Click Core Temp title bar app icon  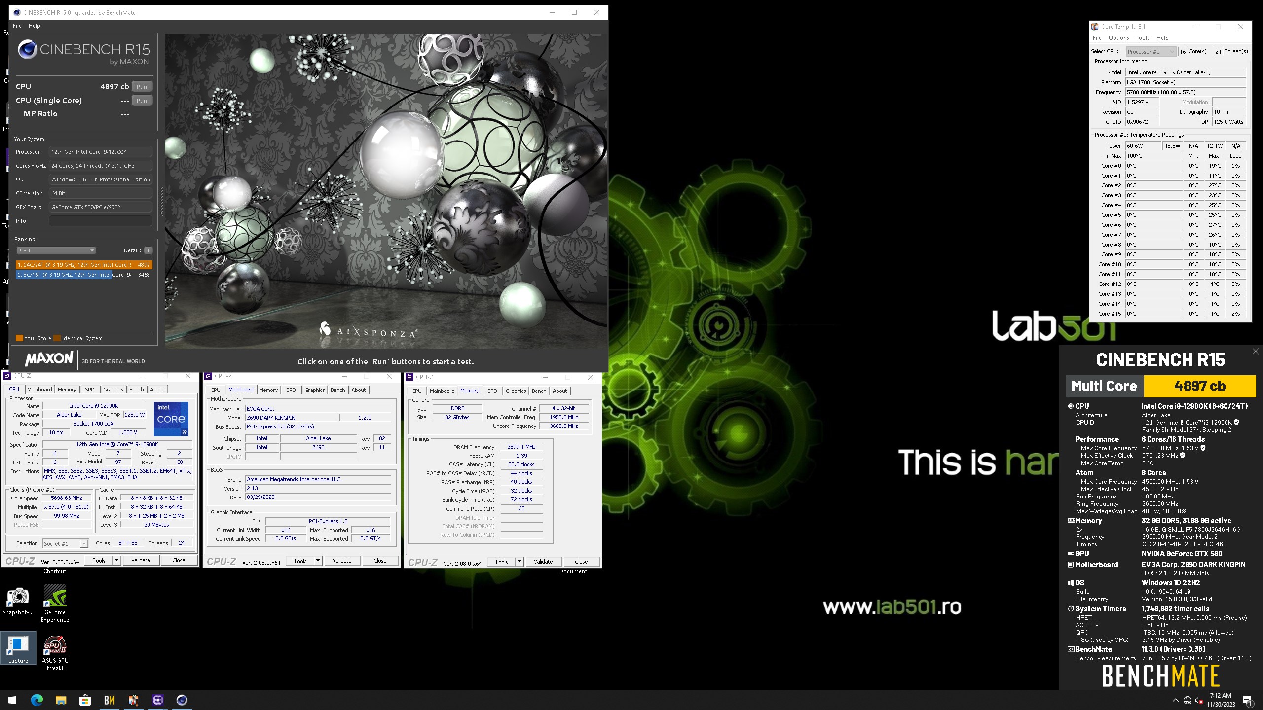(1095, 27)
